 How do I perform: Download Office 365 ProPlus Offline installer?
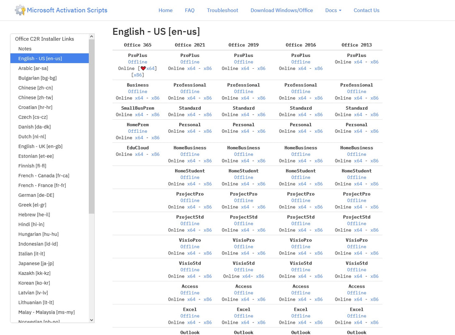coord(137,62)
